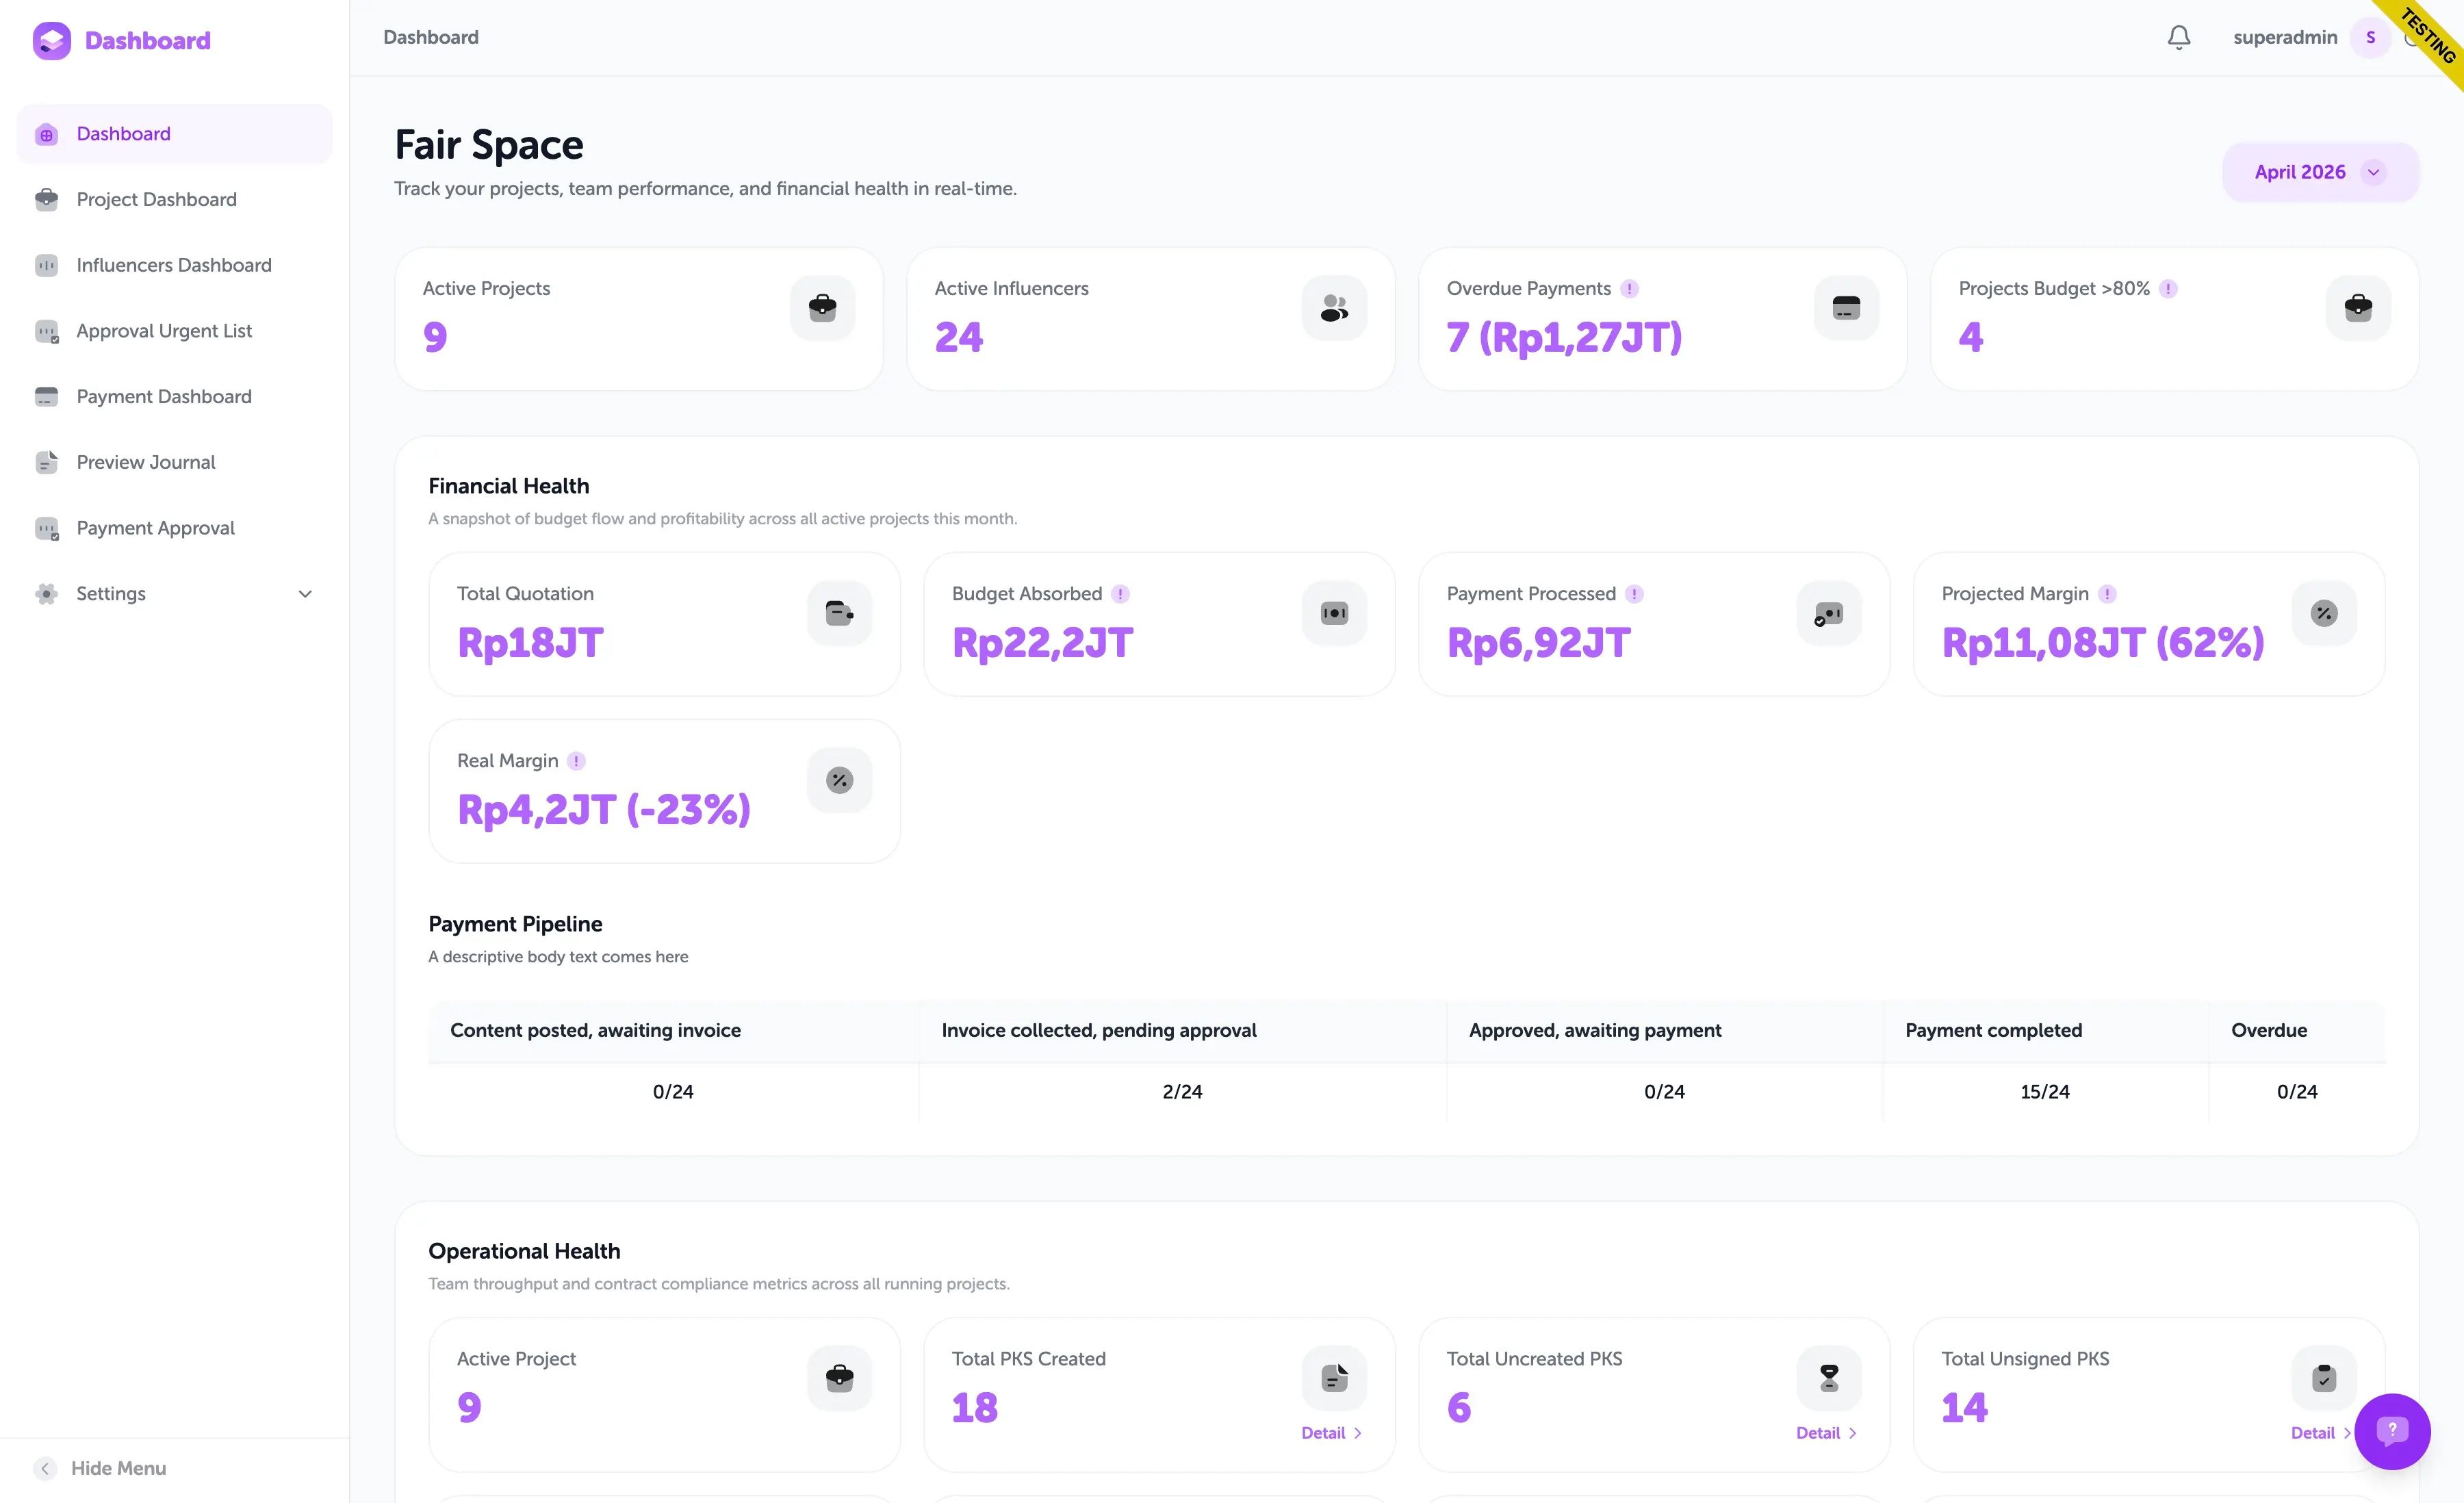The image size is (2464, 1503).
Task: Open the April 2026 month dropdown
Action: [x=2320, y=172]
